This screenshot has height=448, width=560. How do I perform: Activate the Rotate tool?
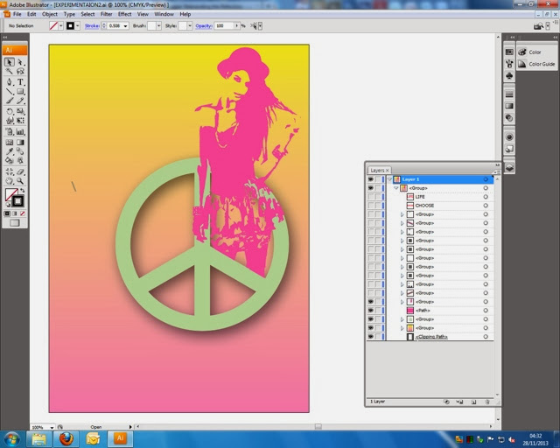click(10, 111)
